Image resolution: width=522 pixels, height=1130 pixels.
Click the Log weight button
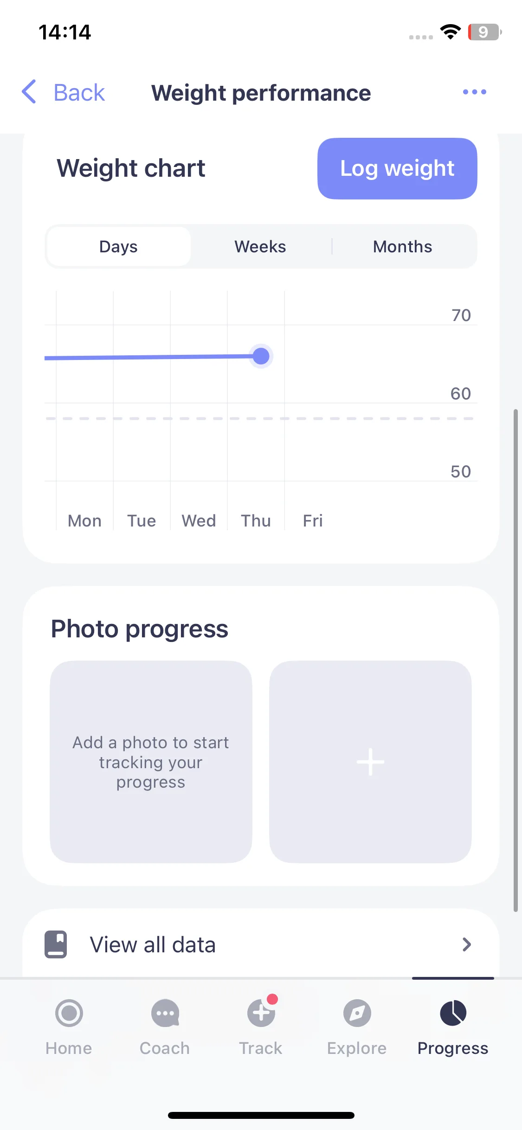(x=397, y=168)
